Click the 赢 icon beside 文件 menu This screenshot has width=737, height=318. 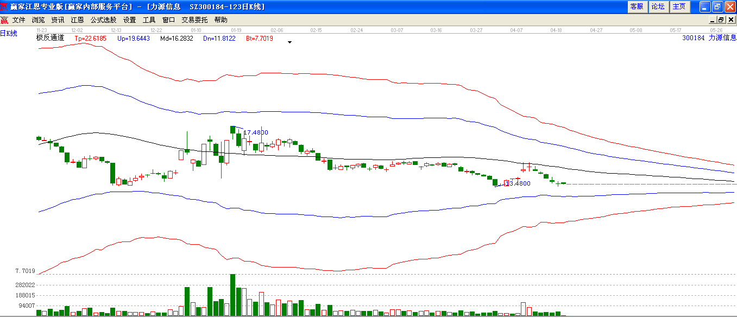(x=4, y=20)
